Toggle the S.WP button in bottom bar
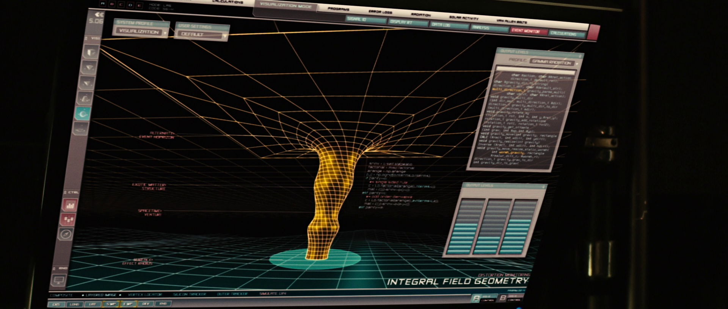Screen dimensions: 728x309 click(x=111, y=304)
